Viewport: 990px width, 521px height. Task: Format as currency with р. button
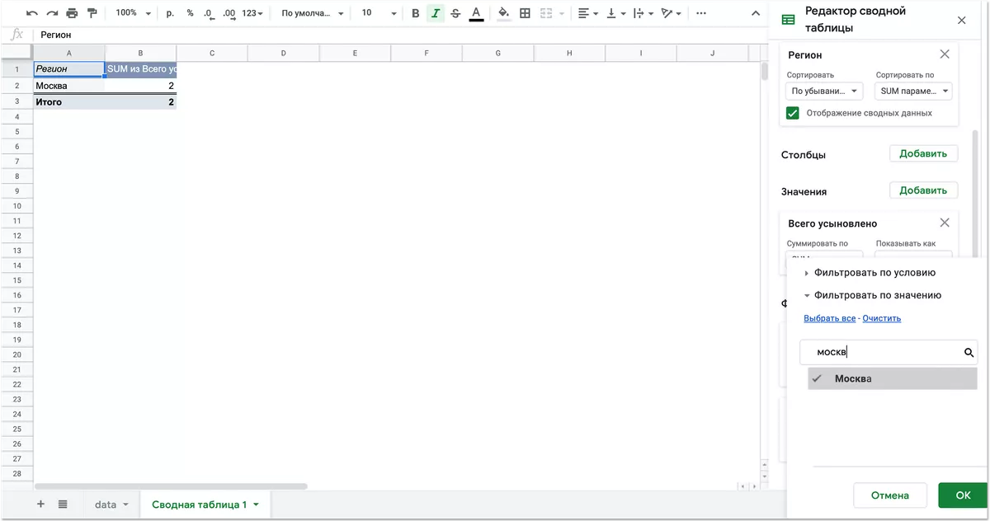(171, 13)
